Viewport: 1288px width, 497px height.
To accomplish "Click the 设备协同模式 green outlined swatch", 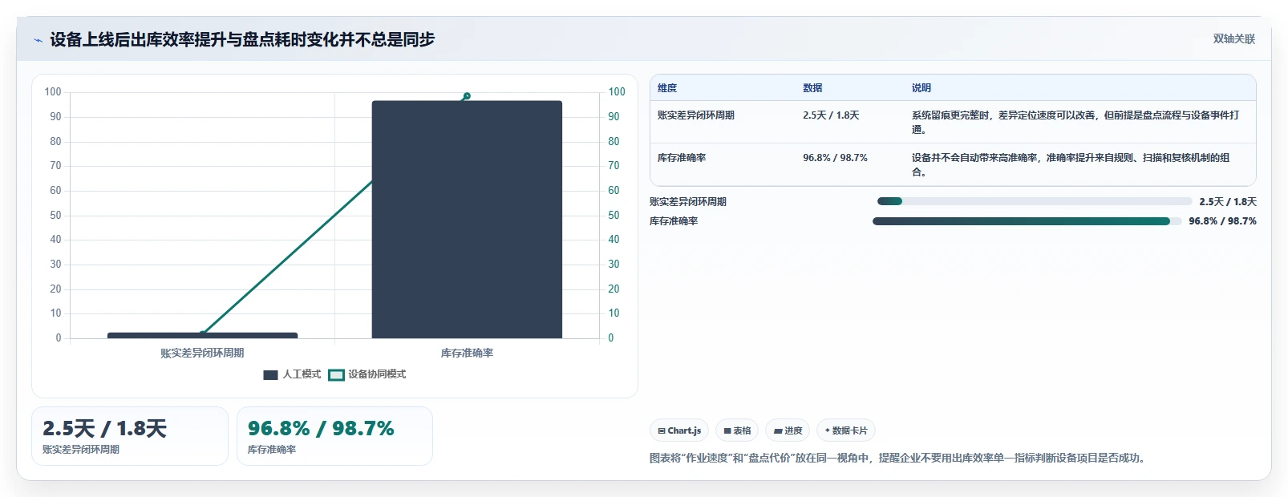I will [336, 374].
